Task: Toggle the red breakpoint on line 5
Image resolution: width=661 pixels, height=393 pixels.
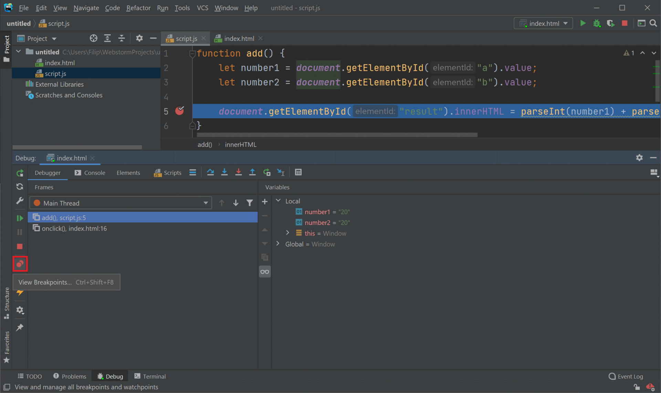Action: click(x=179, y=111)
